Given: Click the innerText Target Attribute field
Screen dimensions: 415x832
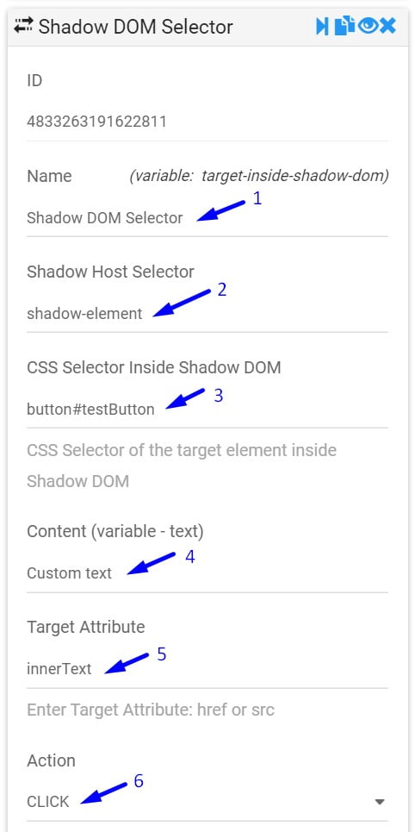Looking at the screenshot, I should 207,669.
